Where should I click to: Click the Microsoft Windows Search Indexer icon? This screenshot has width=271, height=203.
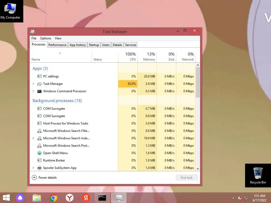click(39, 138)
